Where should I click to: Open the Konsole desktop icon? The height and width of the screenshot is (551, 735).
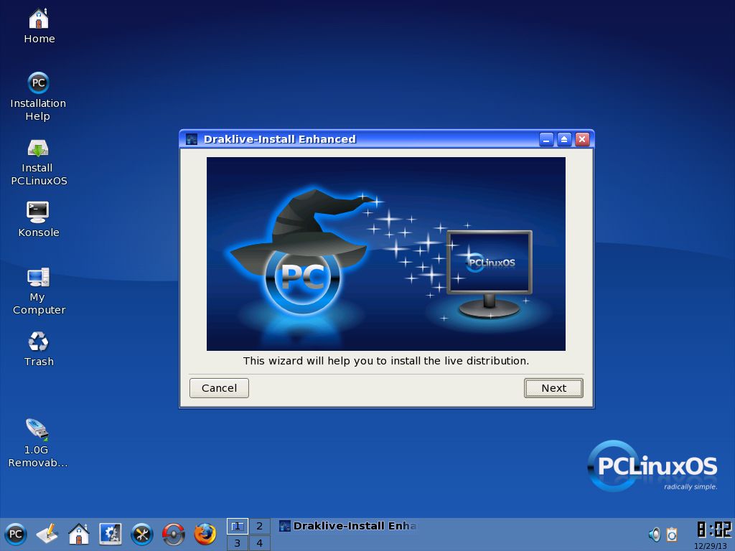(x=39, y=220)
